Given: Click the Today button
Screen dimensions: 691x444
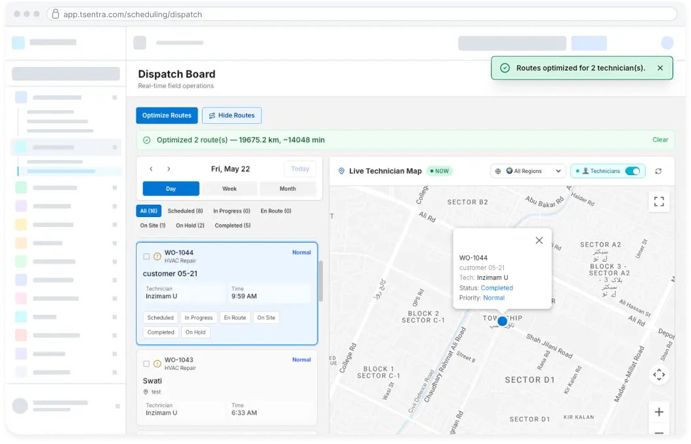Looking at the screenshot, I should pyautogui.click(x=300, y=169).
